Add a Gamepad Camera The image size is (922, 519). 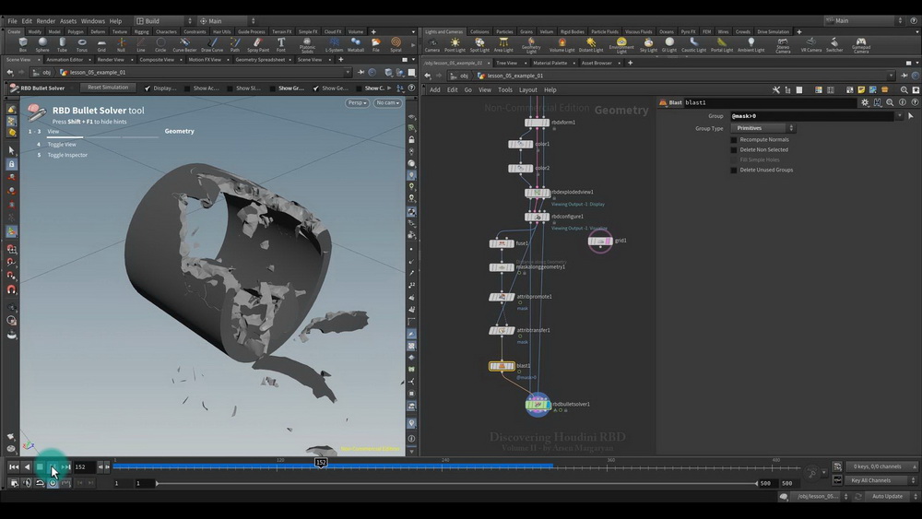click(x=861, y=45)
